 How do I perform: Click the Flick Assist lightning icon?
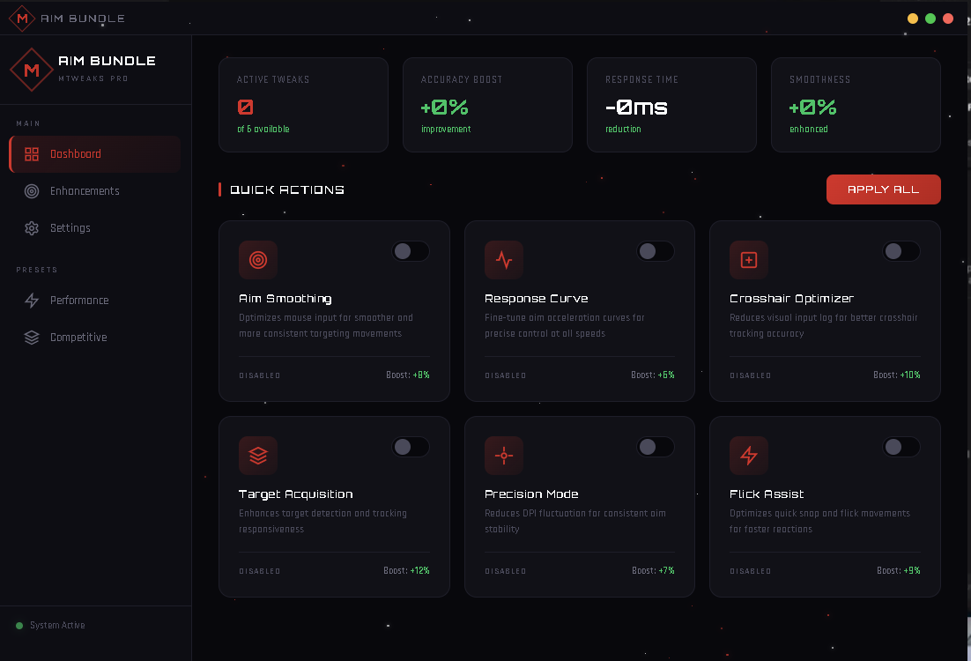click(x=749, y=456)
